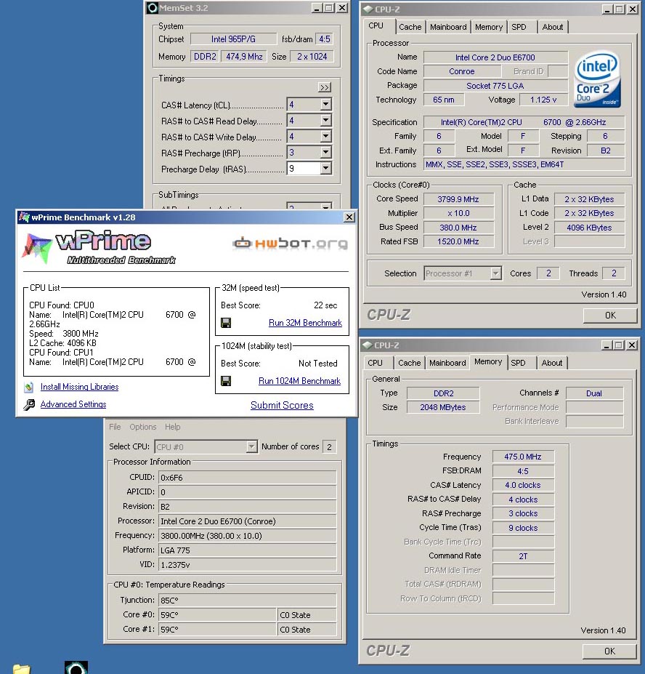
Task: Click the bottom CPU-Z Memory window title icon
Action: (367, 345)
